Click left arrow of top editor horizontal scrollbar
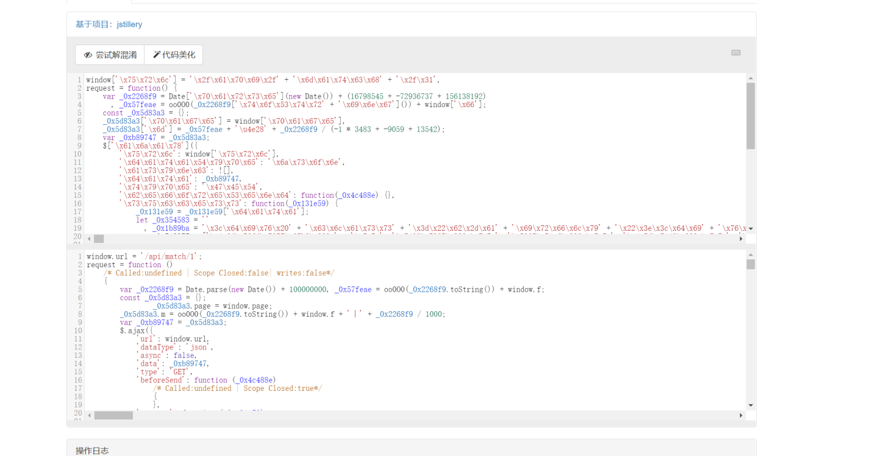The image size is (878, 456). coord(90,239)
